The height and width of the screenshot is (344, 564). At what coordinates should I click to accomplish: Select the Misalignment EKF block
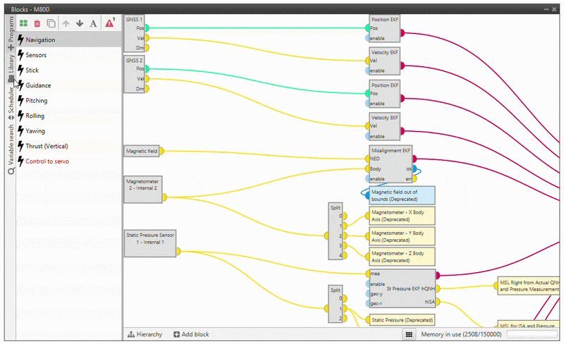tap(391, 150)
